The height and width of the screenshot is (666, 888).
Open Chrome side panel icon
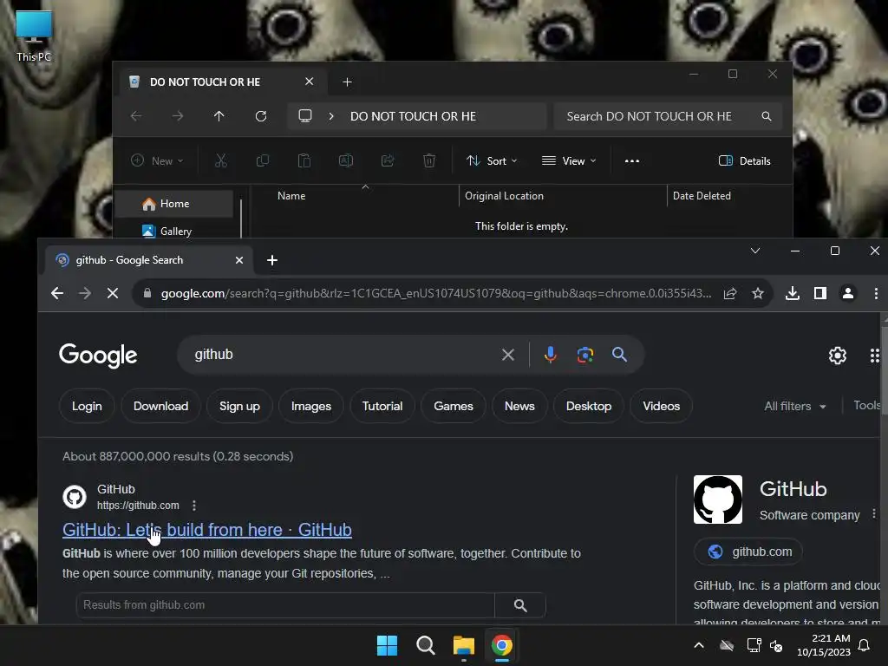pos(820,293)
